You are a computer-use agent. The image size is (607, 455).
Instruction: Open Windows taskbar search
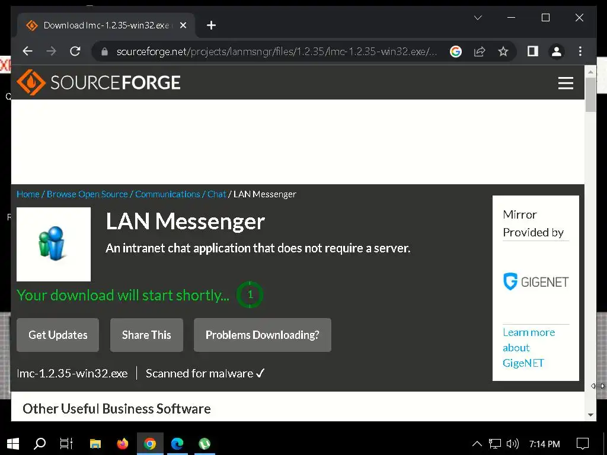(40, 444)
